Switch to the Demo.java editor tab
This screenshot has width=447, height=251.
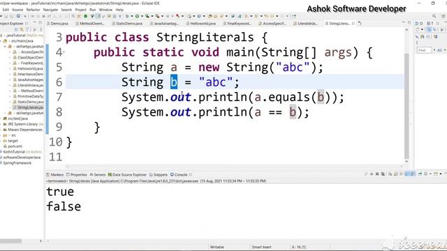coord(57,23)
